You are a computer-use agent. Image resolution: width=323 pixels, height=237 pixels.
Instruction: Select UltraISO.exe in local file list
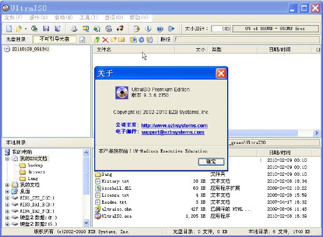point(117,216)
